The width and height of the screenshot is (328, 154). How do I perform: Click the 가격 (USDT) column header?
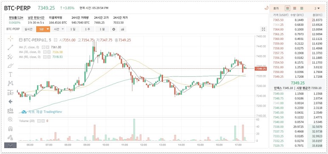(x=281, y=15)
